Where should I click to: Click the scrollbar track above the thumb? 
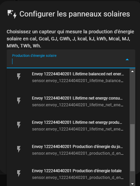[132, 99]
